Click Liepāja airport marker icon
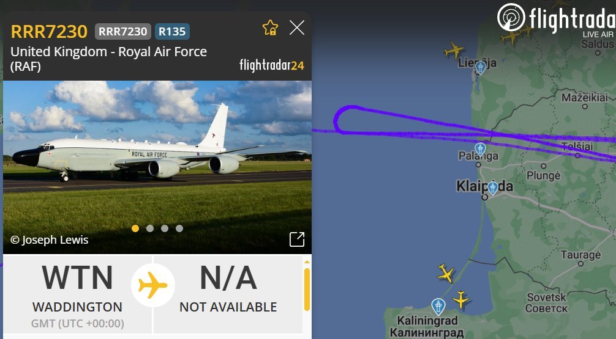616x339 pixels. [x=480, y=68]
